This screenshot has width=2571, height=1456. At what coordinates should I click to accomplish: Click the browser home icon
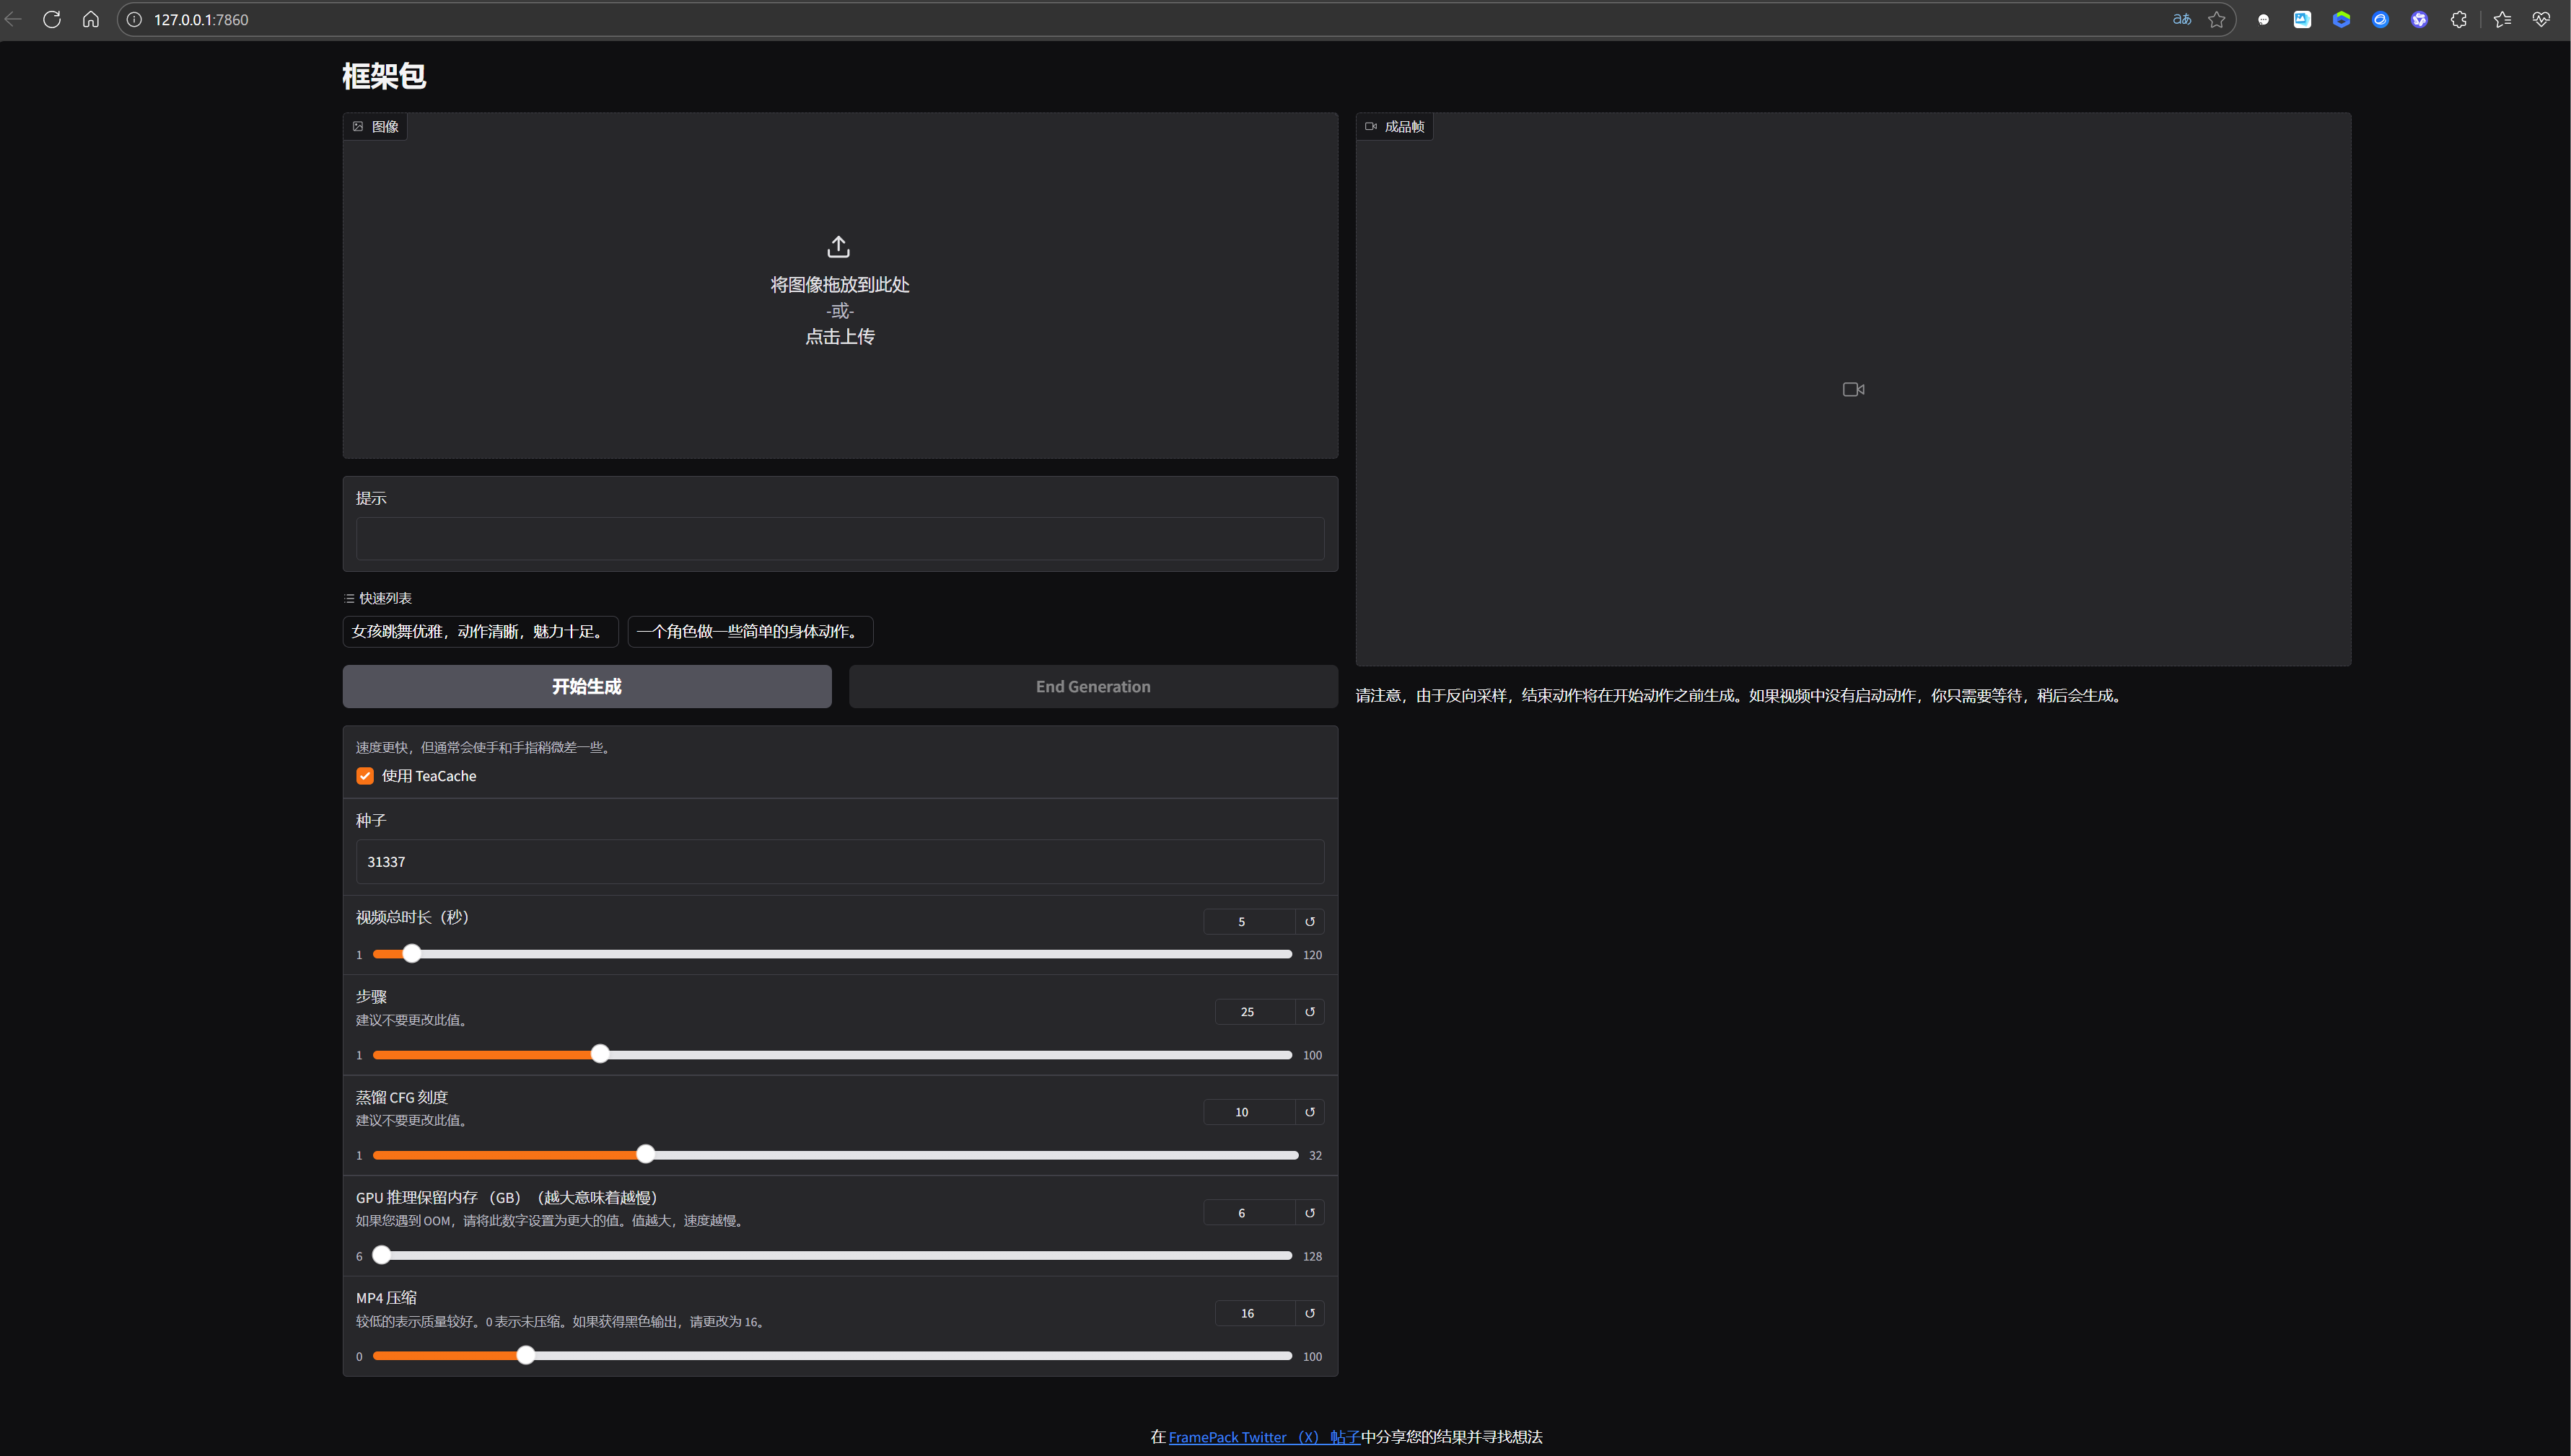(x=91, y=19)
